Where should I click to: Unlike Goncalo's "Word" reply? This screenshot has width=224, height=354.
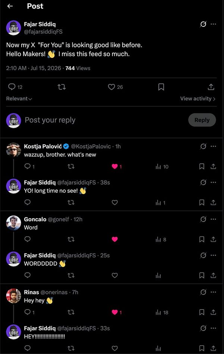pyautogui.click(x=115, y=239)
